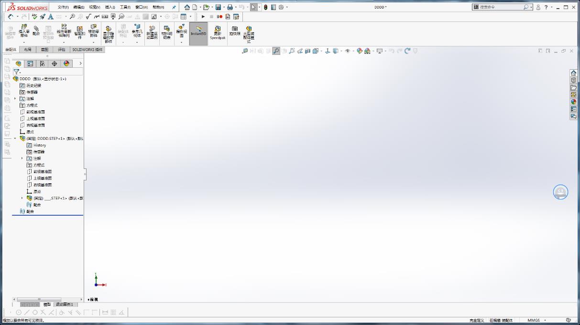Select the History item under DDDD.STEP

point(36,145)
